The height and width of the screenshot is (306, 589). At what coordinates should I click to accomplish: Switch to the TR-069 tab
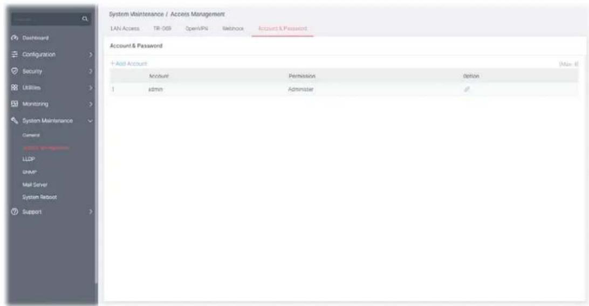(x=162, y=29)
